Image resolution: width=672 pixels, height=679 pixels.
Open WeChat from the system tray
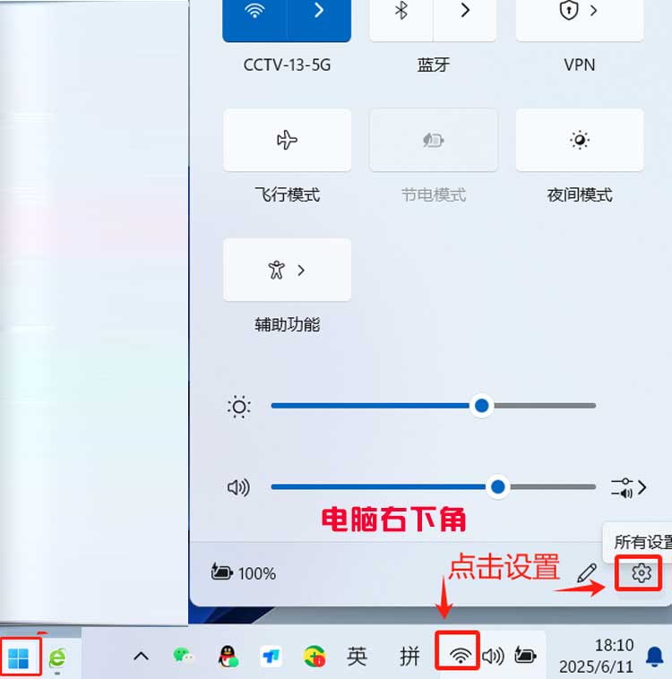[x=184, y=657]
